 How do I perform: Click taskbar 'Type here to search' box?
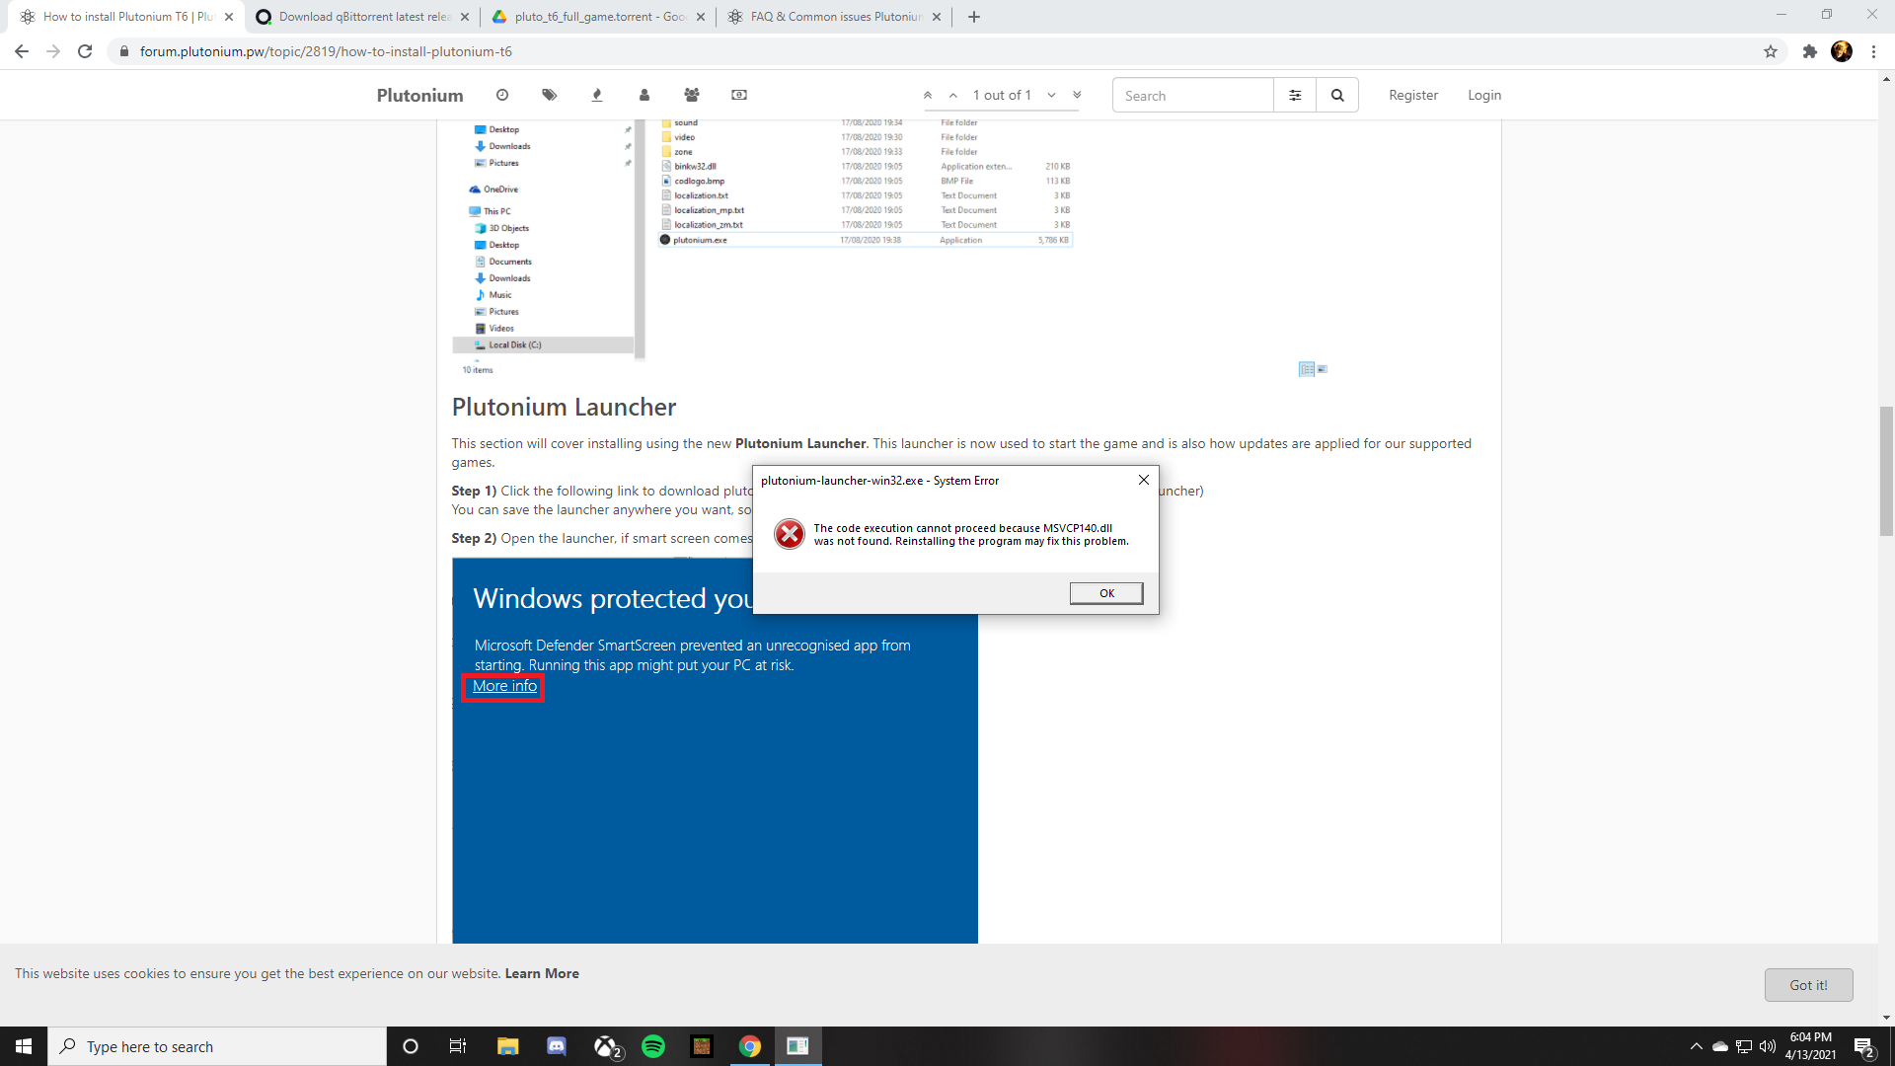click(x=217, y=1046)
